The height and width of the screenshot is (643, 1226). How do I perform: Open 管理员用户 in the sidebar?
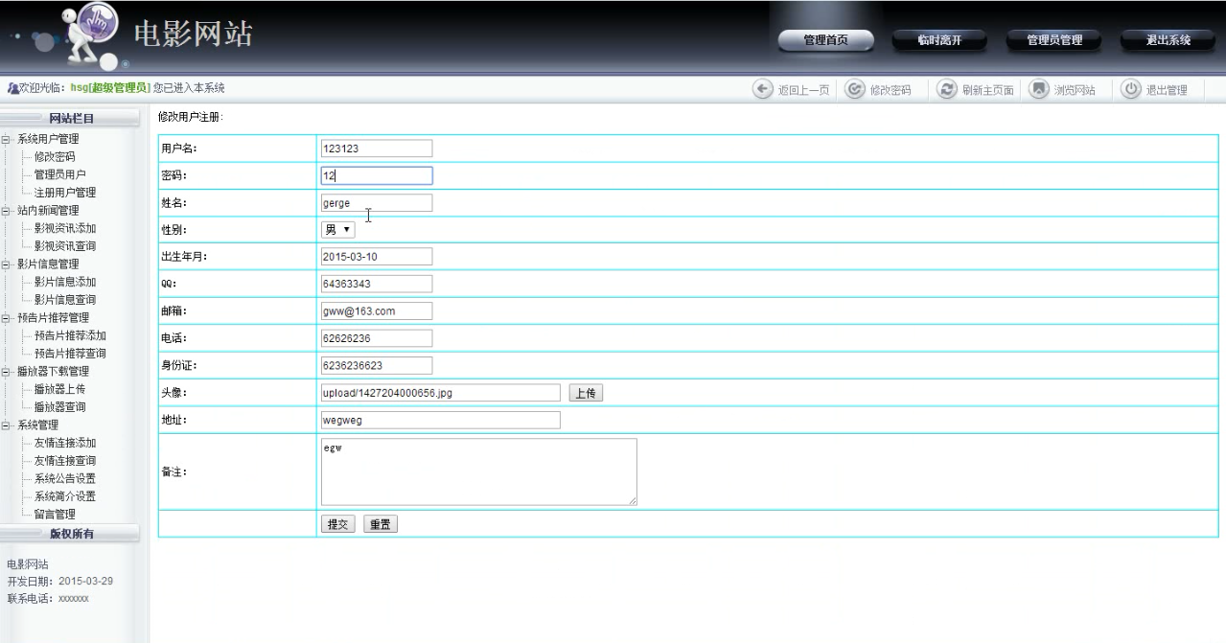point(60,174)
